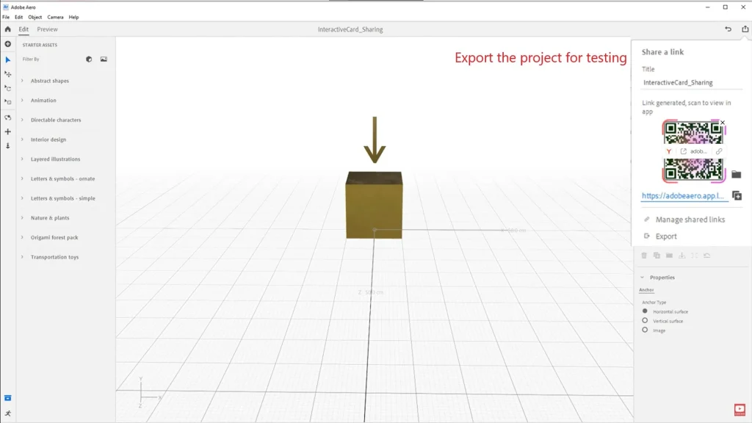
Task: Select the blue Selection arrow tool
Action: pos(7,60)
